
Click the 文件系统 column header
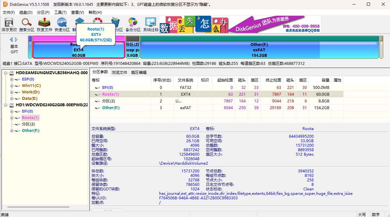coord(185,80)
